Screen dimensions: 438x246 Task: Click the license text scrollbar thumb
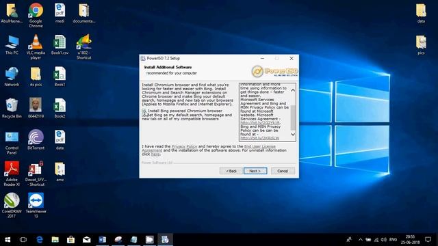[293, 118]
